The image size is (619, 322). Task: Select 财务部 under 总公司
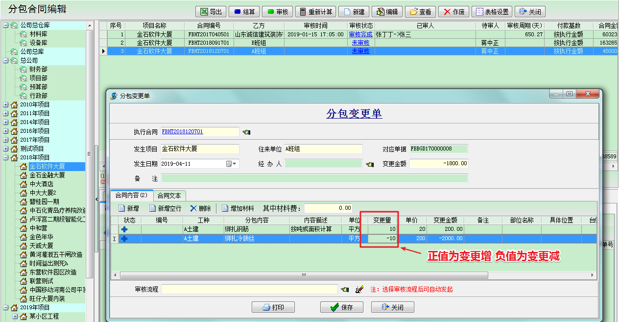click(38, 69)
